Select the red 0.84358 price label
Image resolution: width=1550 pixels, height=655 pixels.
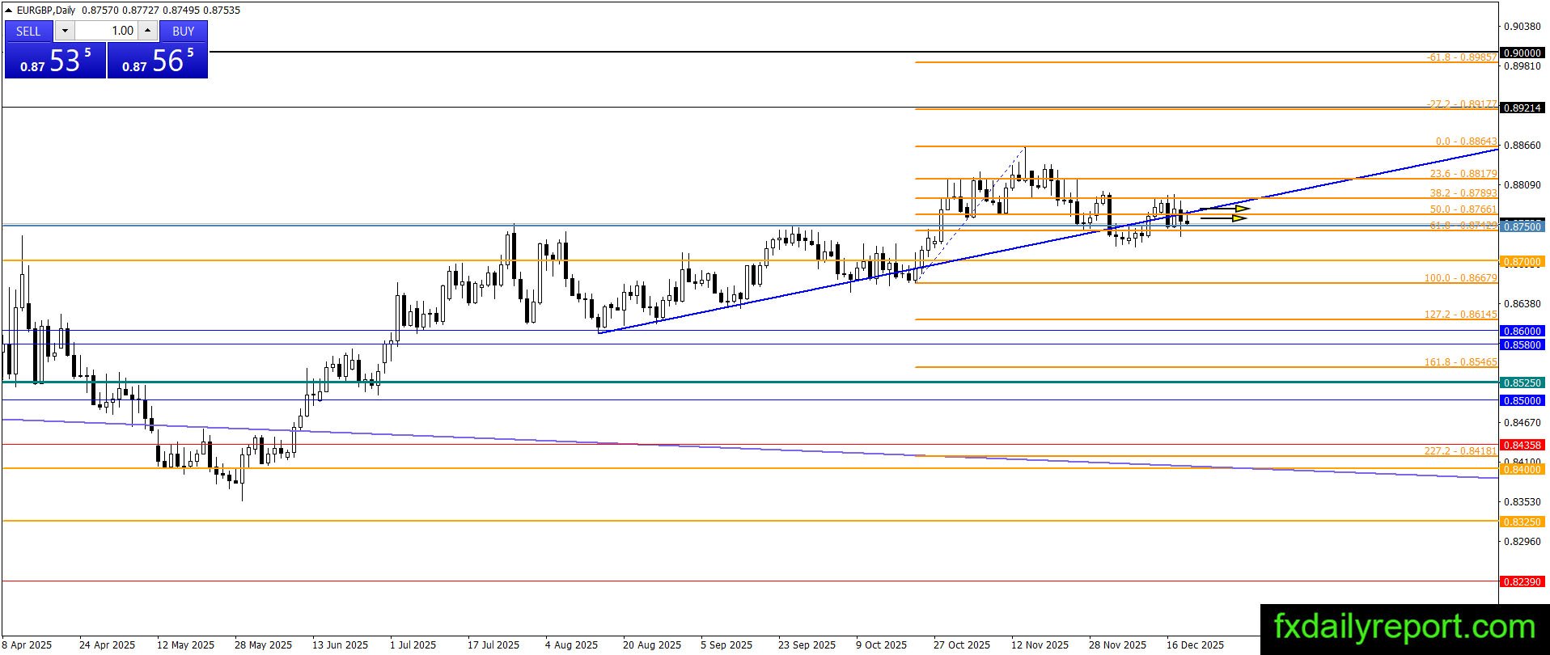pyautogui.click(x=1522, y=445)
